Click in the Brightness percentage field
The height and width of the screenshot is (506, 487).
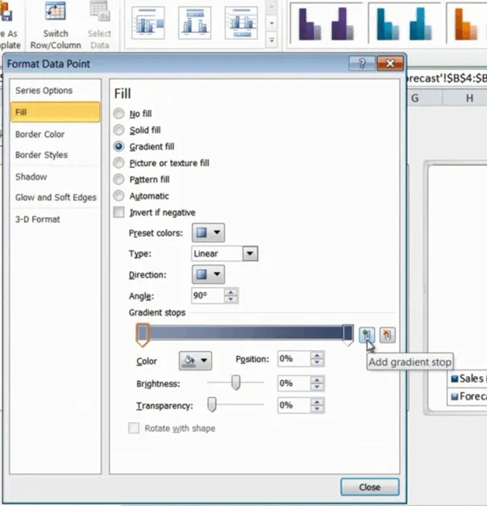[x=294, y=383]
